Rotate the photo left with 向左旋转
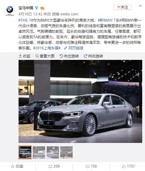145x171 pixels. 69,56
